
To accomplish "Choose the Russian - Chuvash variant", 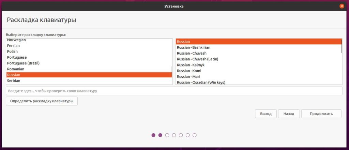I will [192, 53].
